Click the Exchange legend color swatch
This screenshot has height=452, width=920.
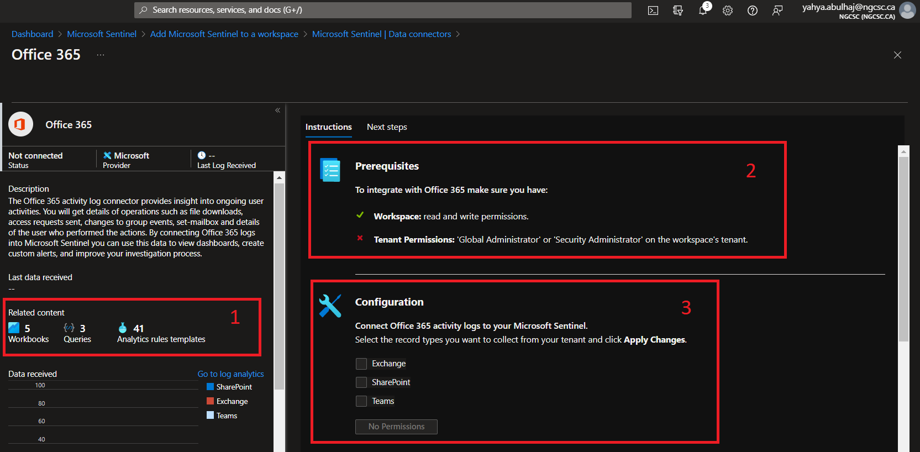(210, 401)
